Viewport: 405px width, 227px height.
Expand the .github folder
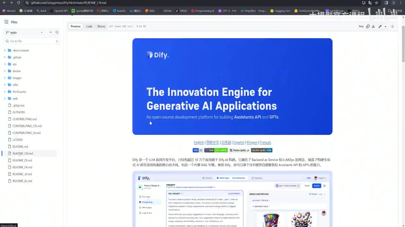(x=5, y=57)
